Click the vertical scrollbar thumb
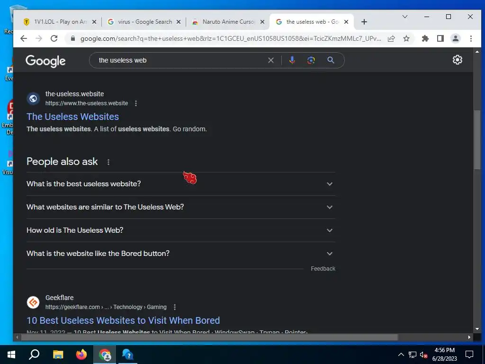 pyautogui.click(x=477, y=139)
